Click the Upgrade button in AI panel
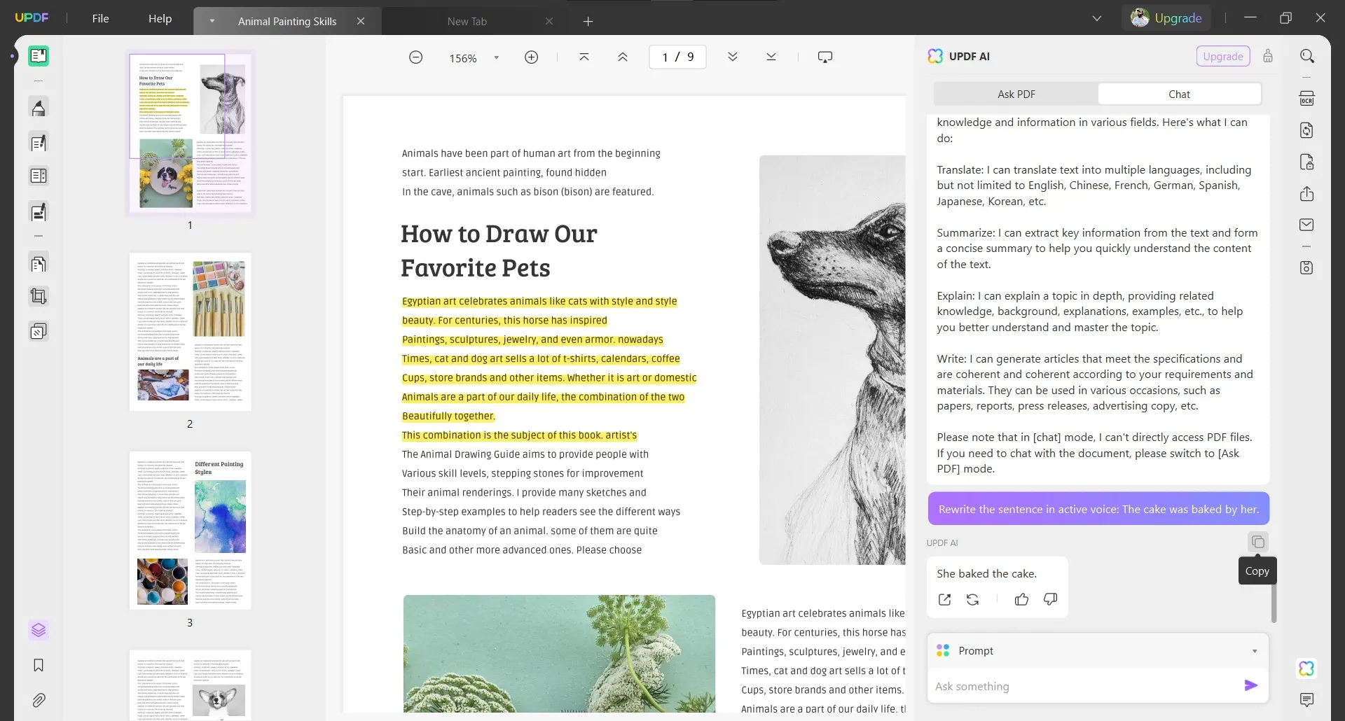 click(x=1222, y=57)
